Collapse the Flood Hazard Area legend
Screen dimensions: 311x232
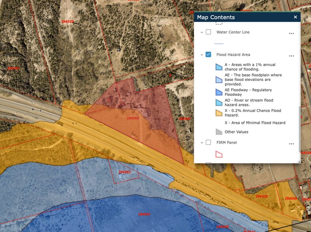tap(202, 55)
